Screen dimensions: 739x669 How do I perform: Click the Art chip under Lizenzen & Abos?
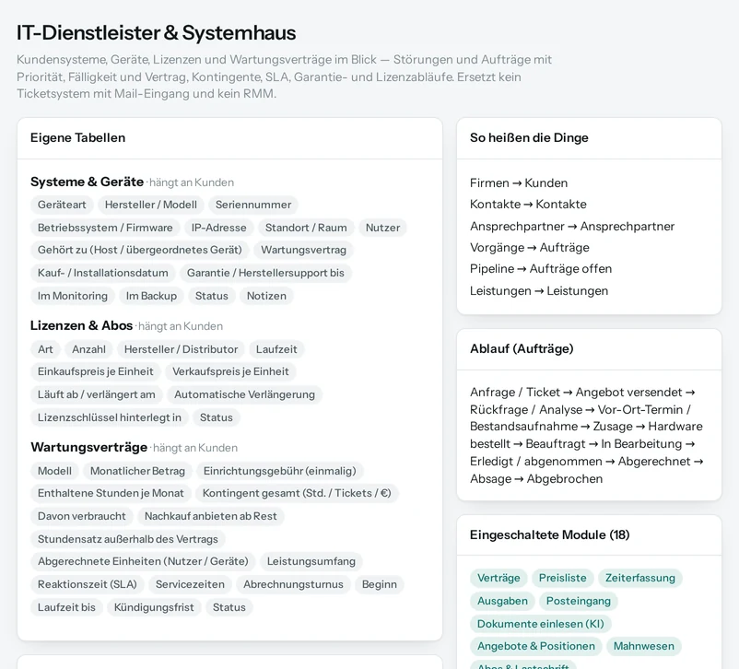pos(45,349)
